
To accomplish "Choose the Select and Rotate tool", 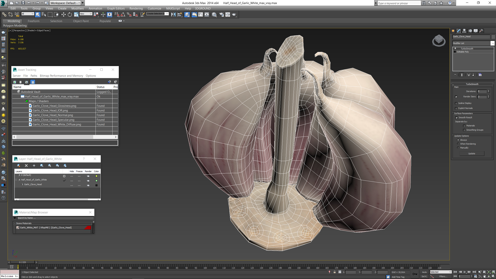I will tap(70, 14).
